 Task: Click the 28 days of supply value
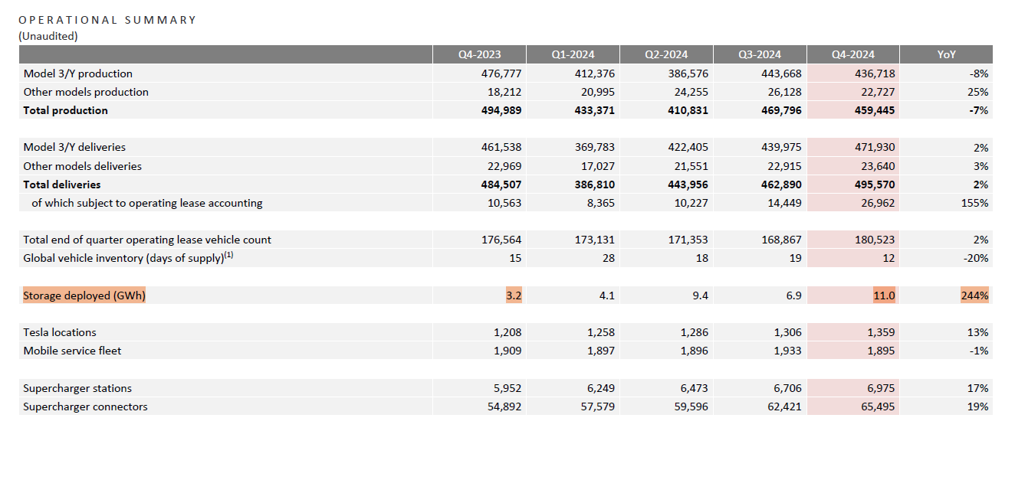(x=609, y=258)
